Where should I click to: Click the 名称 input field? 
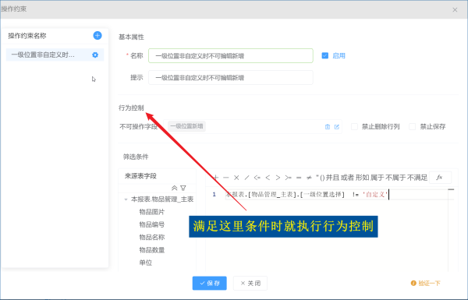(231, 56)
